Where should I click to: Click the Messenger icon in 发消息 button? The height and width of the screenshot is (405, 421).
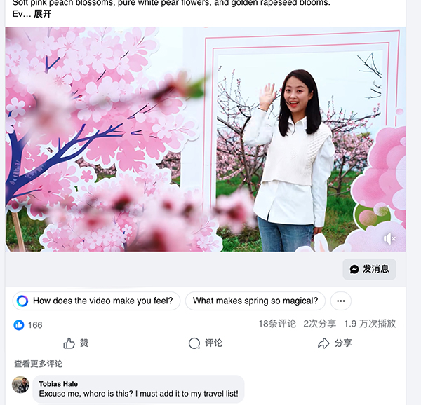coord(354,269)
